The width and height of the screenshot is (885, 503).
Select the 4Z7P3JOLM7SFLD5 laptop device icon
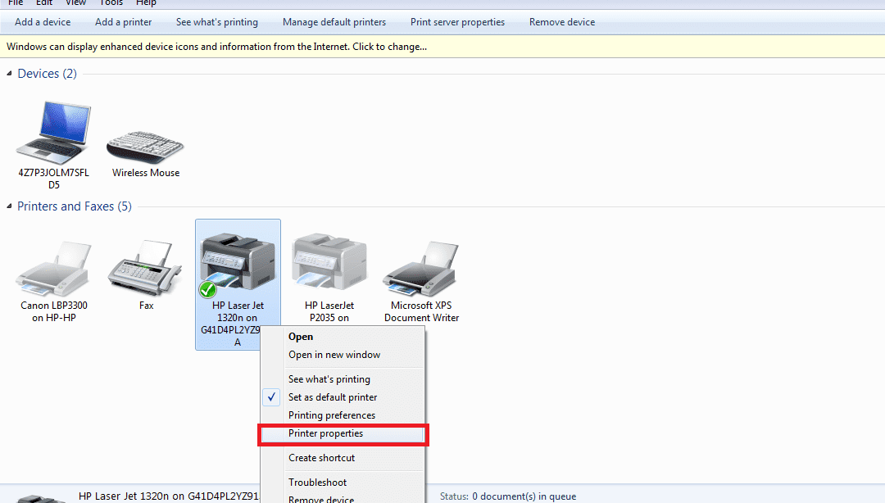[53, 133]
